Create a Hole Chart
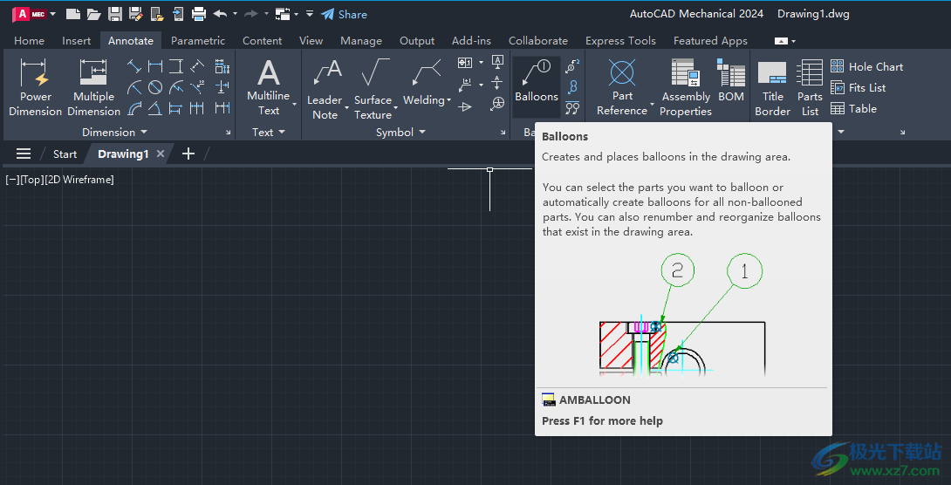Image resolution: width=951 pixels, height=485 pixels. (x=866, y=66)
